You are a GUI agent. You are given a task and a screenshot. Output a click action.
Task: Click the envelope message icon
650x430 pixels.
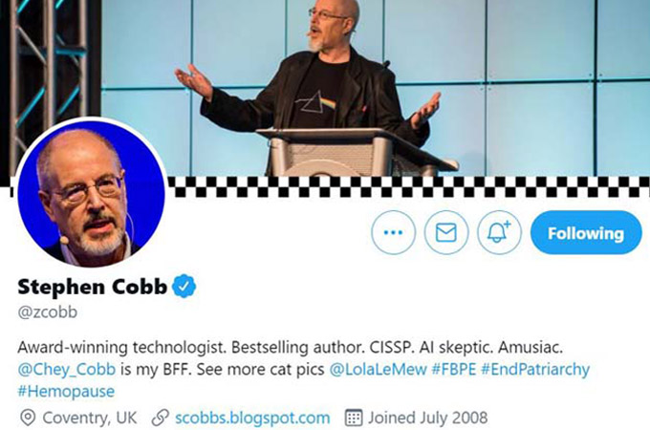(446, 232)
